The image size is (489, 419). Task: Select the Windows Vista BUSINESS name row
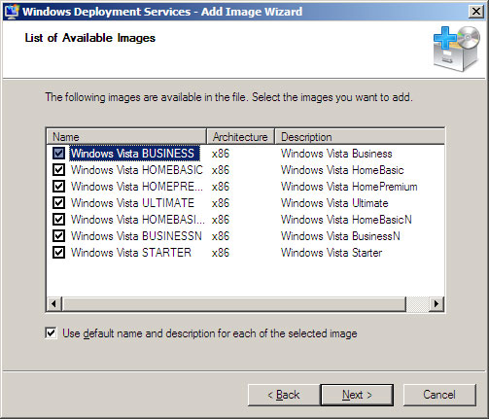click(134, 154)
